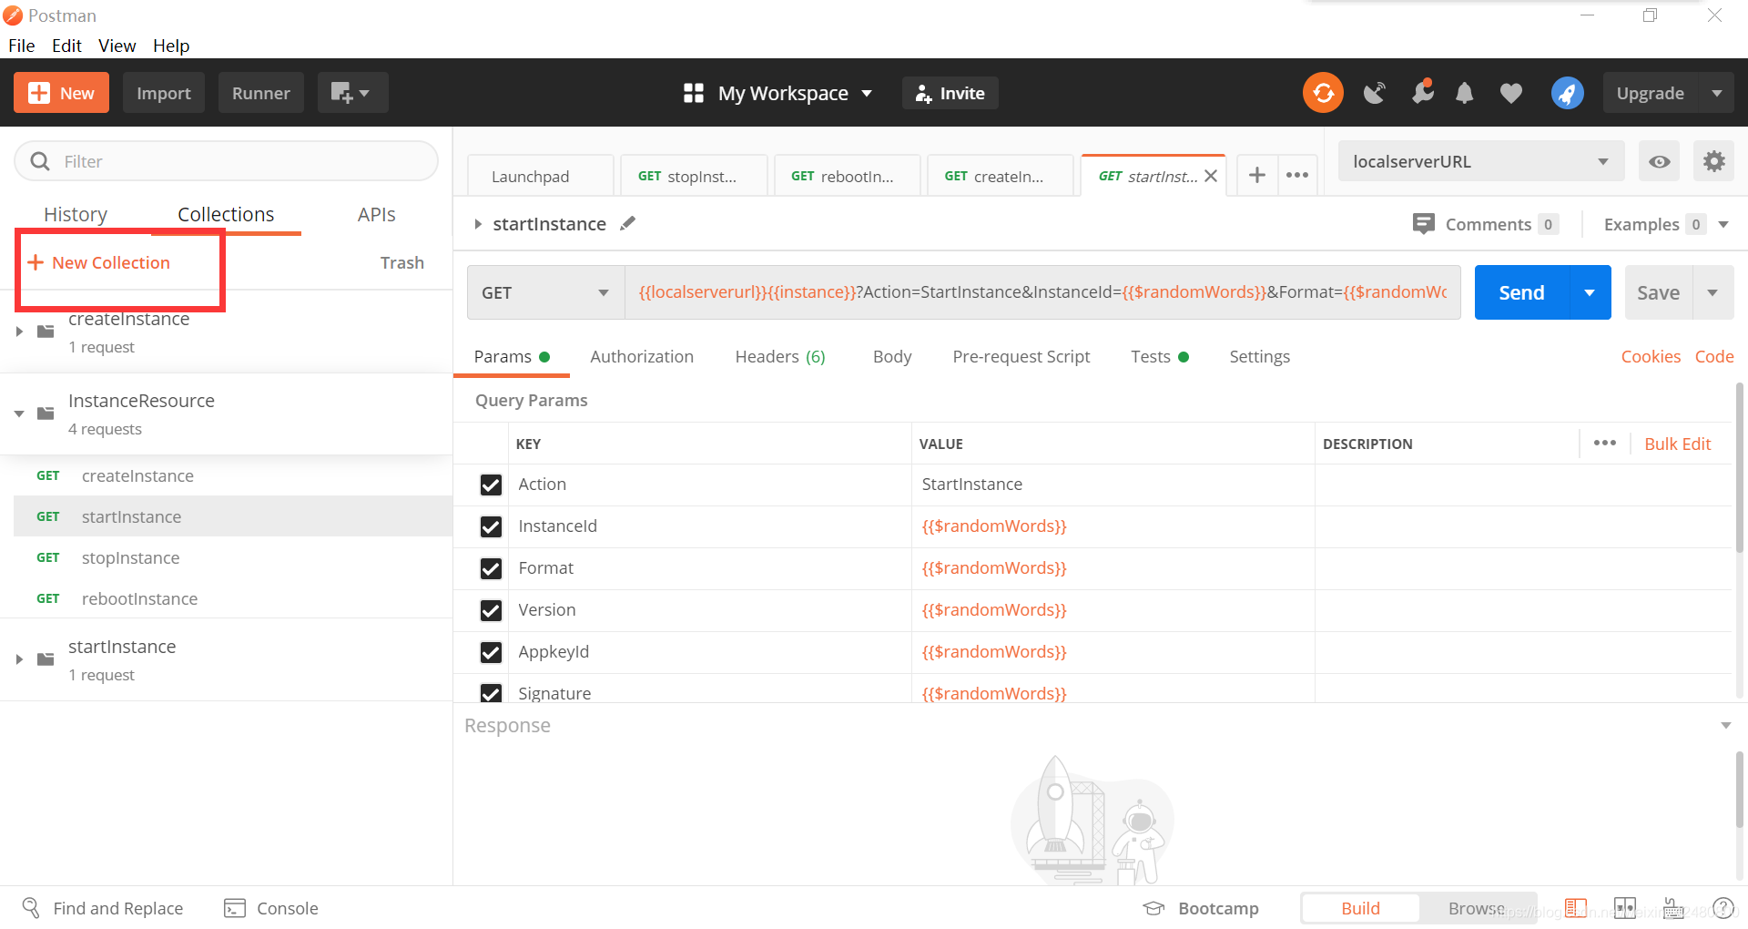
Task: Open the query params three-dot options
Action: point(1605,443)
